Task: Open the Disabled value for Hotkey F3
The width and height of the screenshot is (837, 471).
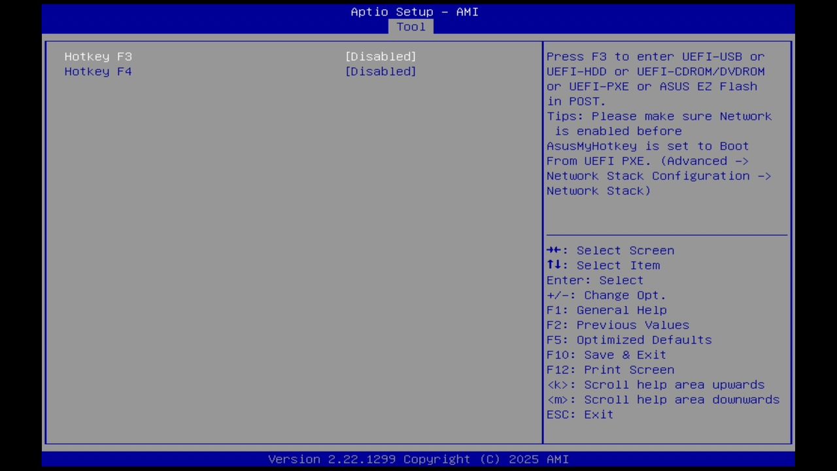Action: (381, 56)
